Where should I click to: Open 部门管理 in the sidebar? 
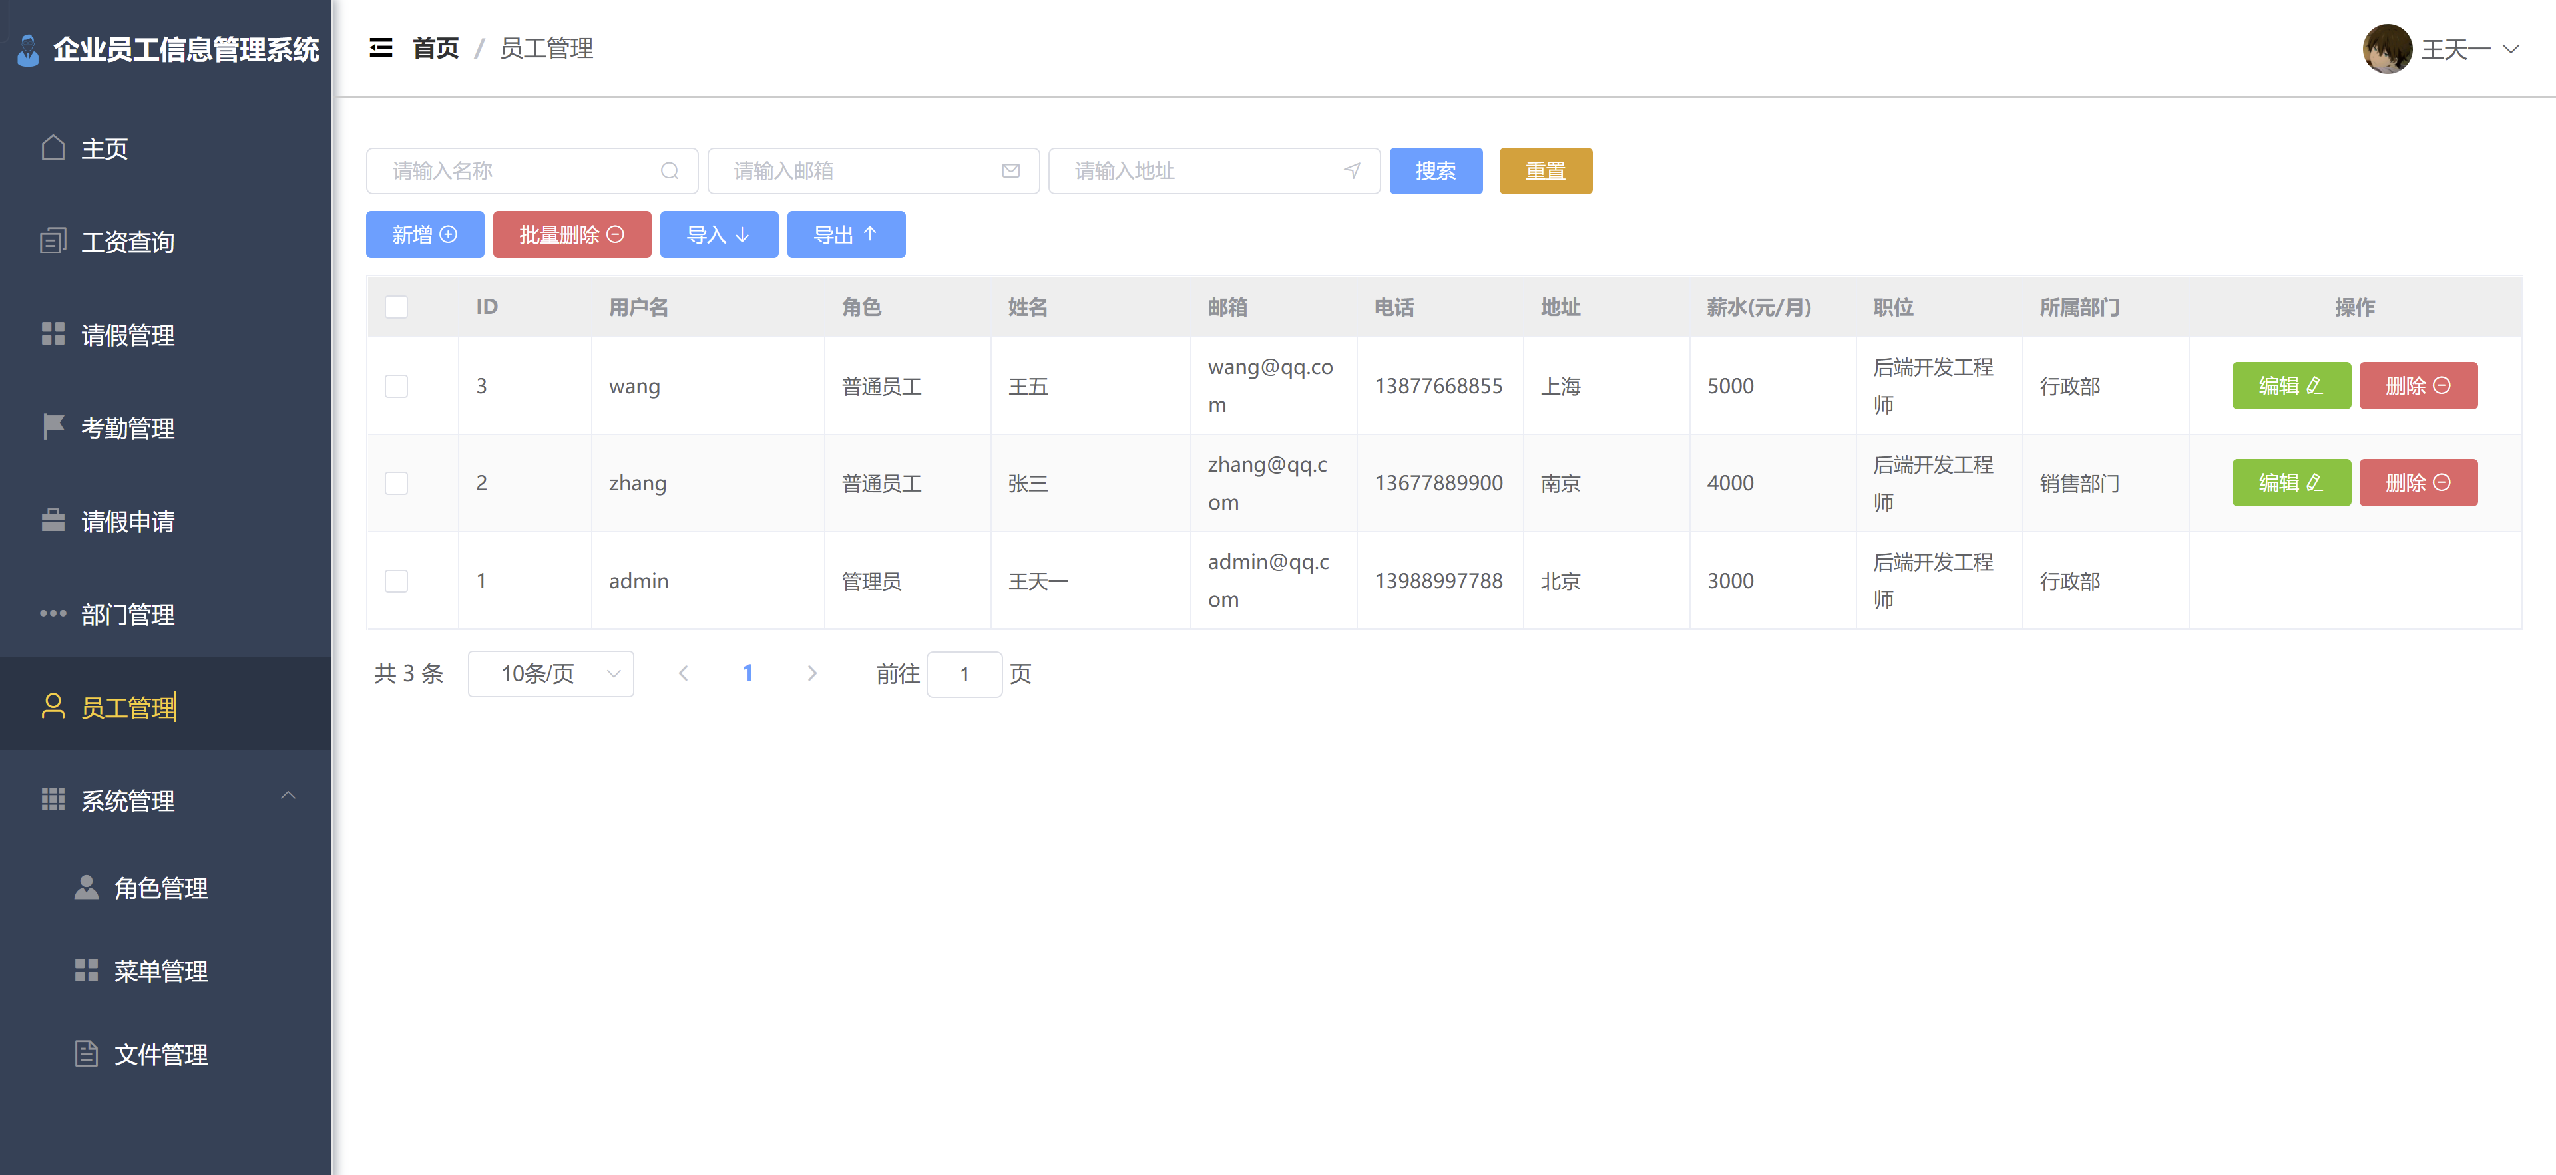[166, 615]
